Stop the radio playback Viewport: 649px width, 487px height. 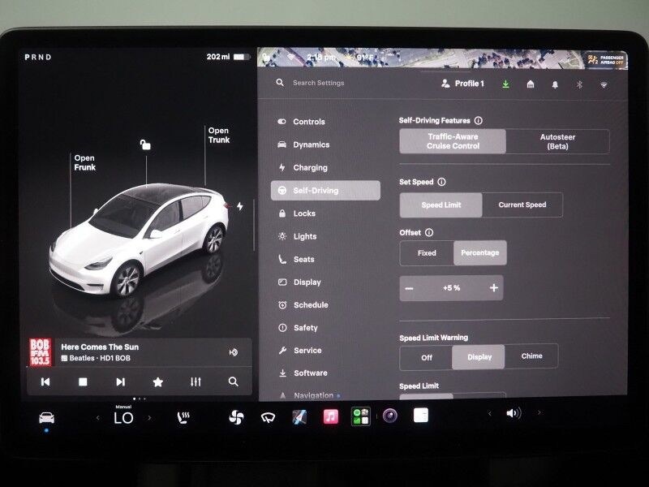(84, 381)
